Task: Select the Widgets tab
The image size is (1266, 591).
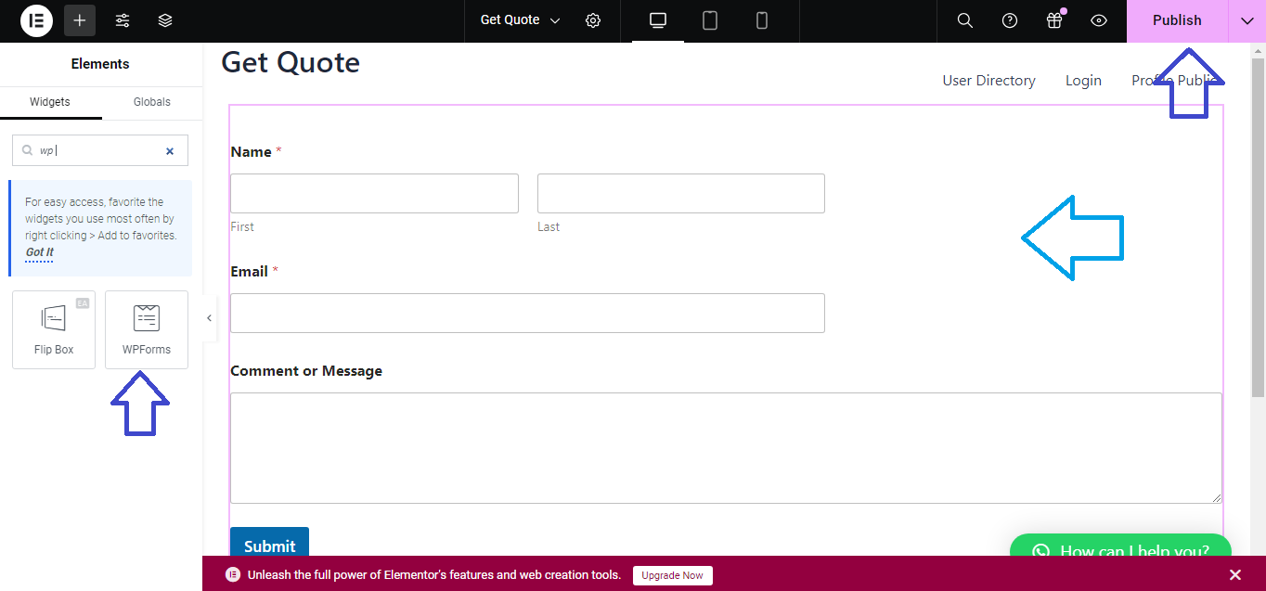Action: [50, 102]
